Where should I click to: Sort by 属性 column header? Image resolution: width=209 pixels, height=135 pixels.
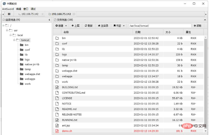tap(193, 32)
